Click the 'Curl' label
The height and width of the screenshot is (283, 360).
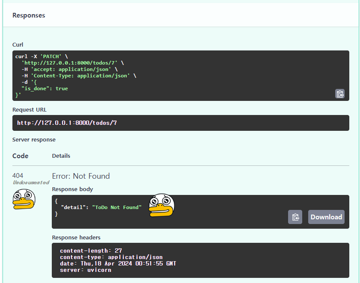(18, 45)
